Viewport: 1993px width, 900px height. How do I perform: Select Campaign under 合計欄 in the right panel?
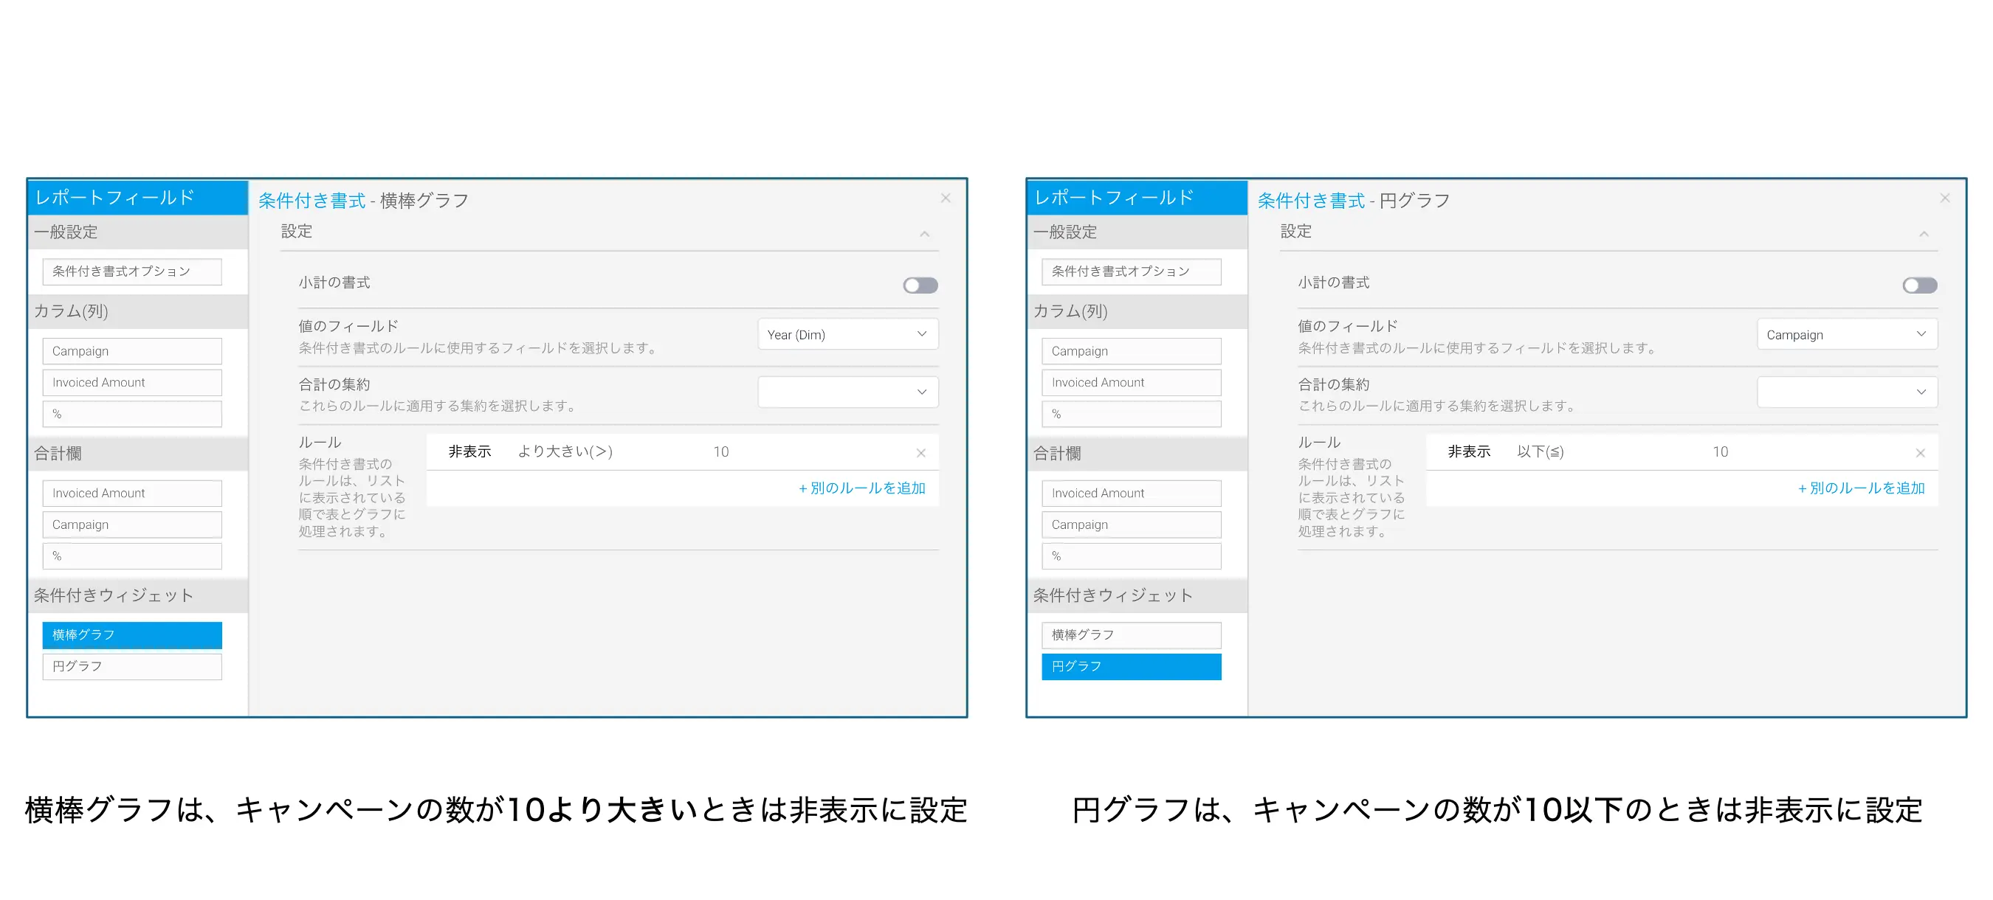(1130, 525)
